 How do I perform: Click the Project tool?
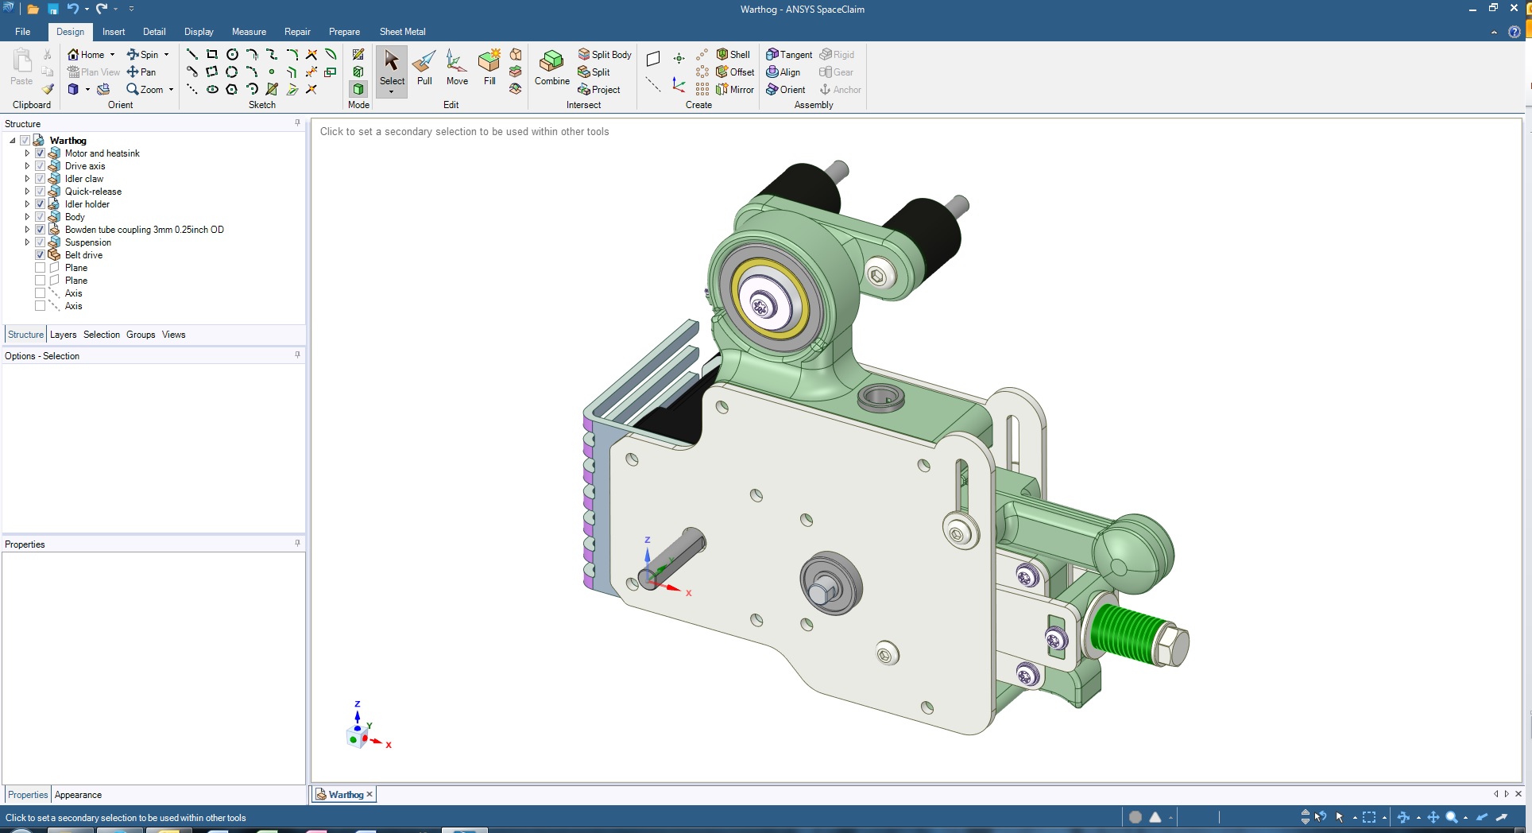(599, 90)
